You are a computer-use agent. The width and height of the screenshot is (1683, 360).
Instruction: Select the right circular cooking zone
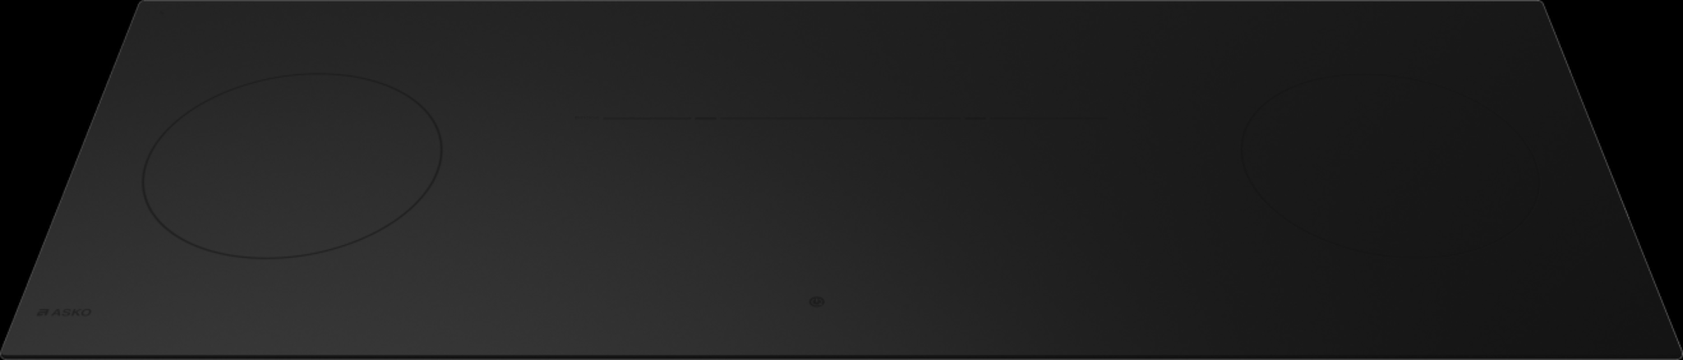coord(1390,158)
